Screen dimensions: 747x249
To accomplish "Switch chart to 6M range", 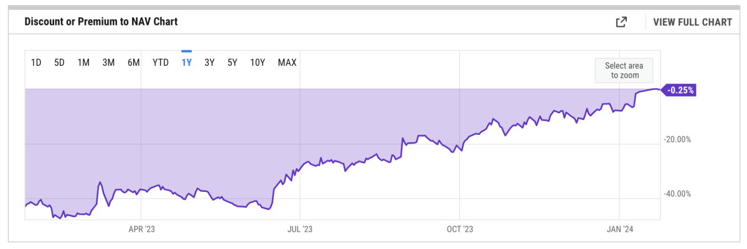I will (x=133, y=62).
